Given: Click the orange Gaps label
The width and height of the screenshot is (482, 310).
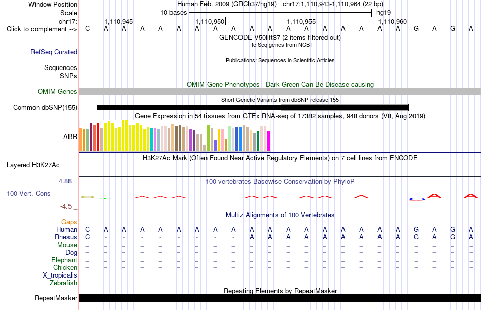Looking at the screenshot, I should [x=69, y=222].
